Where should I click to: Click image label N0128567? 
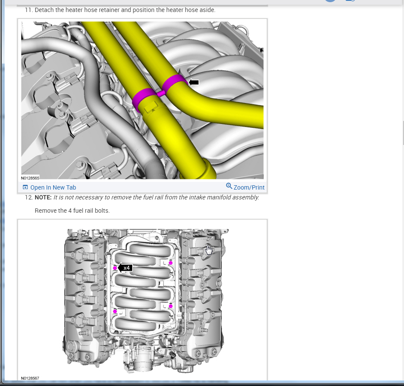tap(30, 378)
